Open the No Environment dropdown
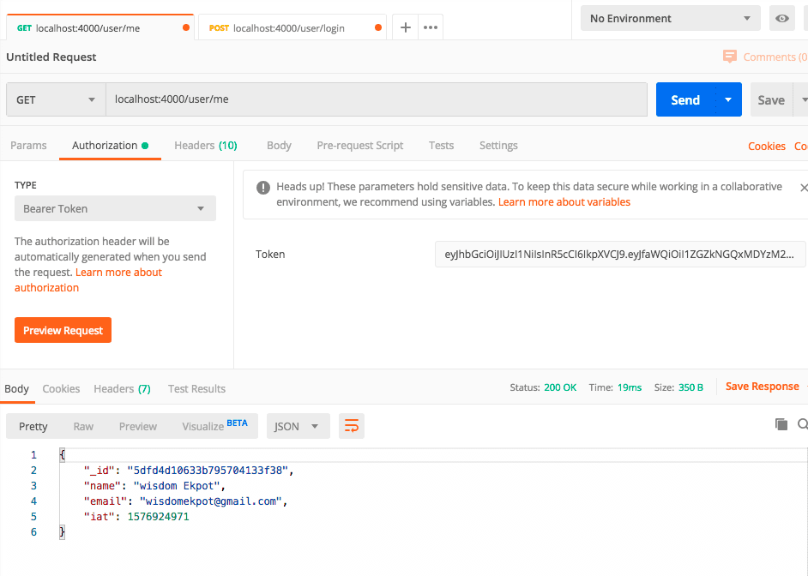Image resolution: width=808 pixels, height=576 pixels. click(670, 18)
